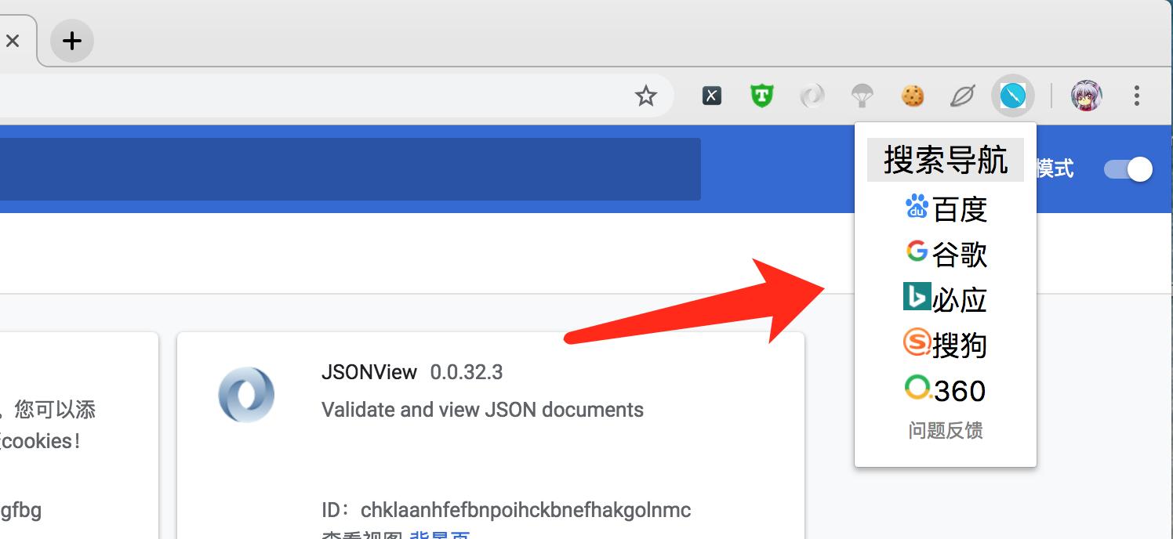
Task: Click the extensions search field
Action: point(350,169)
